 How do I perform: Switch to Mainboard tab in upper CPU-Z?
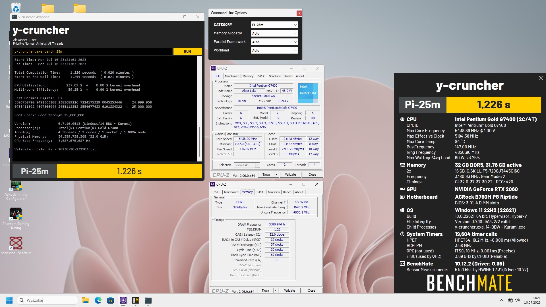click(232, 76)
